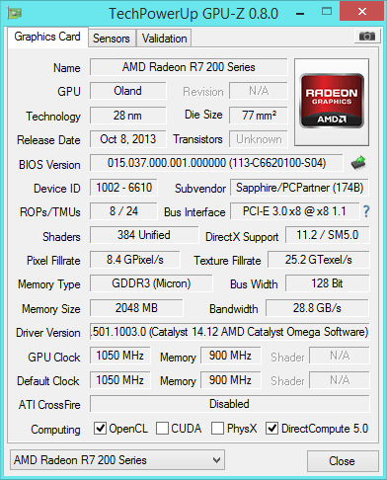Image resolution: width=387 pixels, height=480 pixels.
Task: Click the Subvendor label
Action: [200, 189]
